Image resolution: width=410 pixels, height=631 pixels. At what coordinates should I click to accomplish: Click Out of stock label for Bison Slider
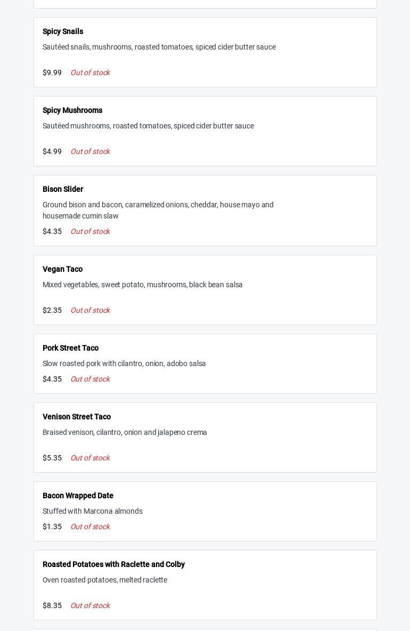click(90, 231)
